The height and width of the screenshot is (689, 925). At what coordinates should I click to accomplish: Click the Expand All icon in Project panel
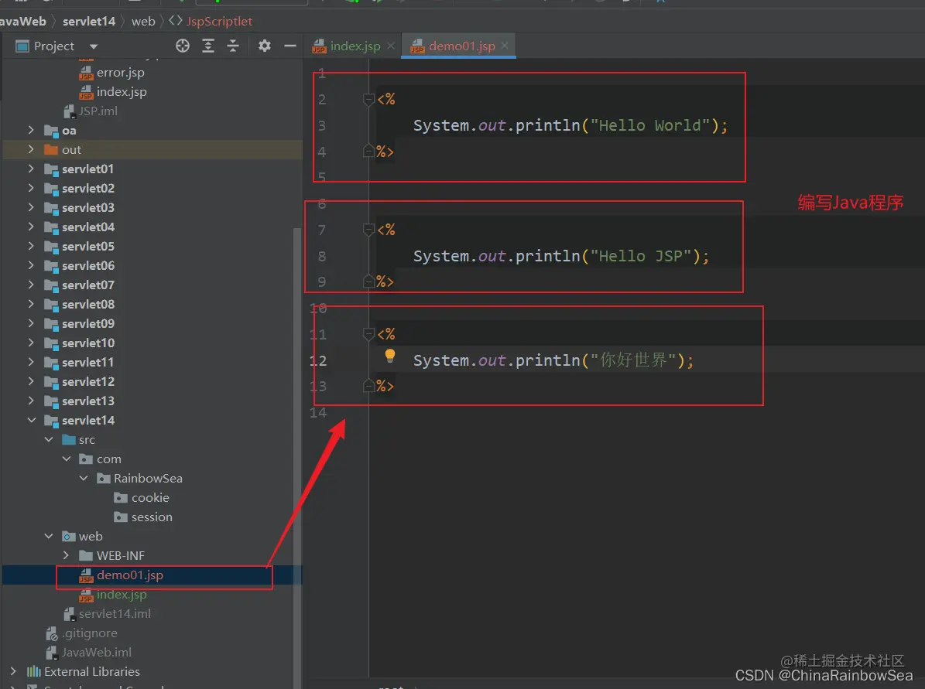pos(208,46)
